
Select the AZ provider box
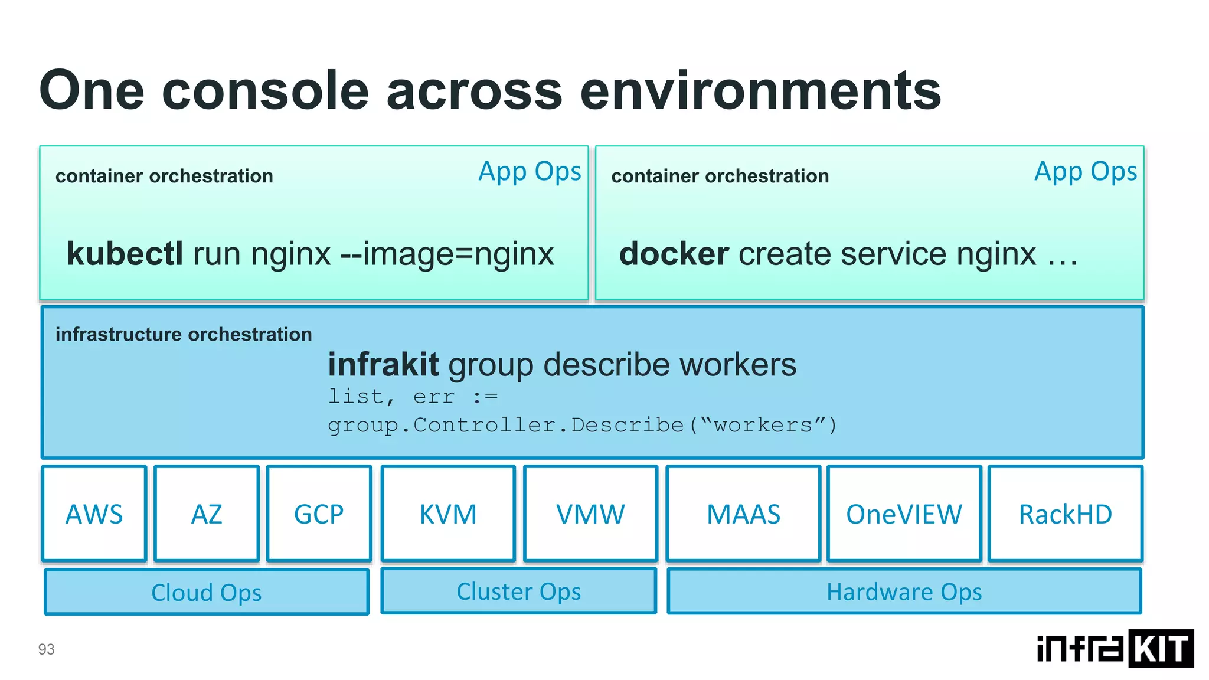207,514
